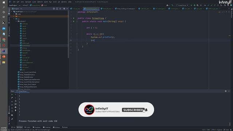
Task: Print the Run console output
Action: (x=15, y=107)
